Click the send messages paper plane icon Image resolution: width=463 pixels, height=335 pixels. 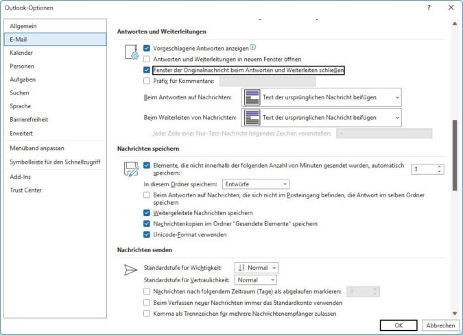click(x=130, y=270)
